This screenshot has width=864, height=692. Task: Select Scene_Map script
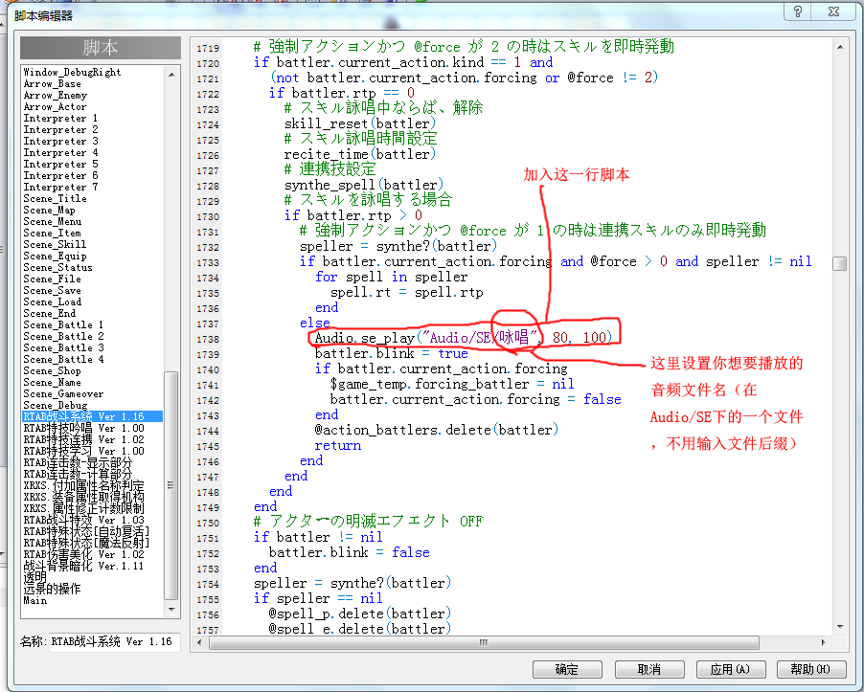tap(49, 211)
